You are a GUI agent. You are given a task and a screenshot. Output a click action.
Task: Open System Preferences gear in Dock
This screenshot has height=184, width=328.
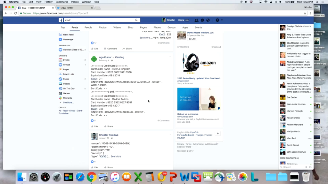[x=33, y=177]
